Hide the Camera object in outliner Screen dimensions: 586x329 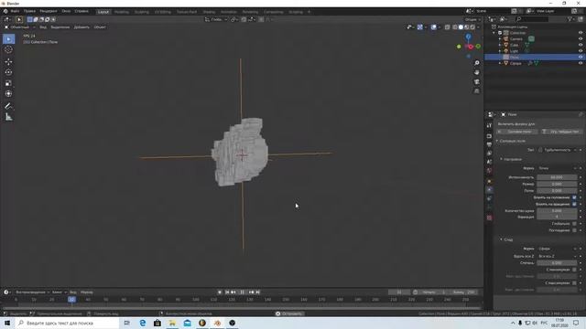click(x=581, y=38)
